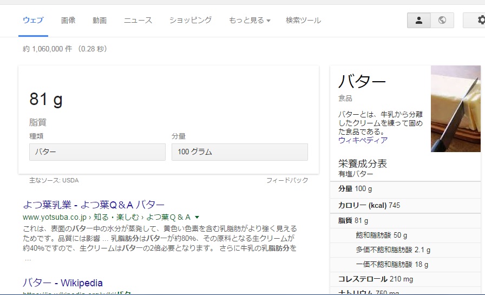Click 主なソース: USDA text
Image resolution: width=485 pixels, height=295 pixels.
pos(54,180)
